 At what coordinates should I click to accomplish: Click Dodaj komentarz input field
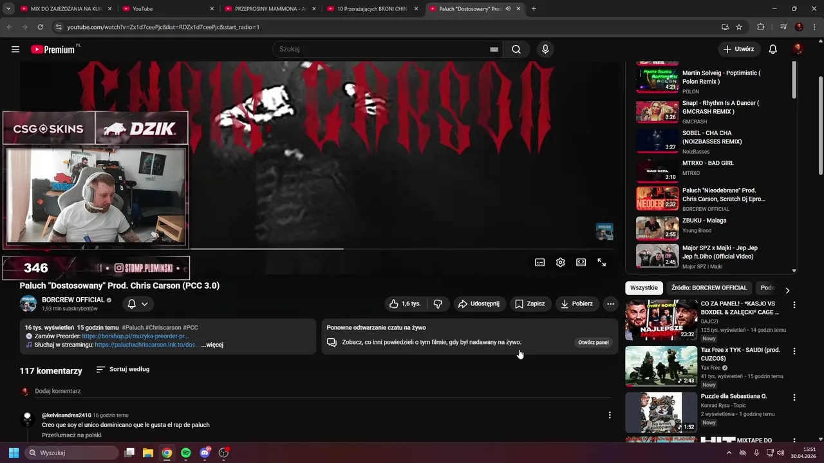[322, 391]
